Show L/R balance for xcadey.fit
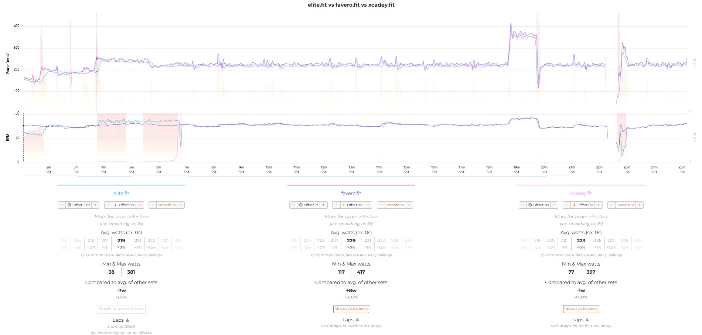 [x=581, y=309]
